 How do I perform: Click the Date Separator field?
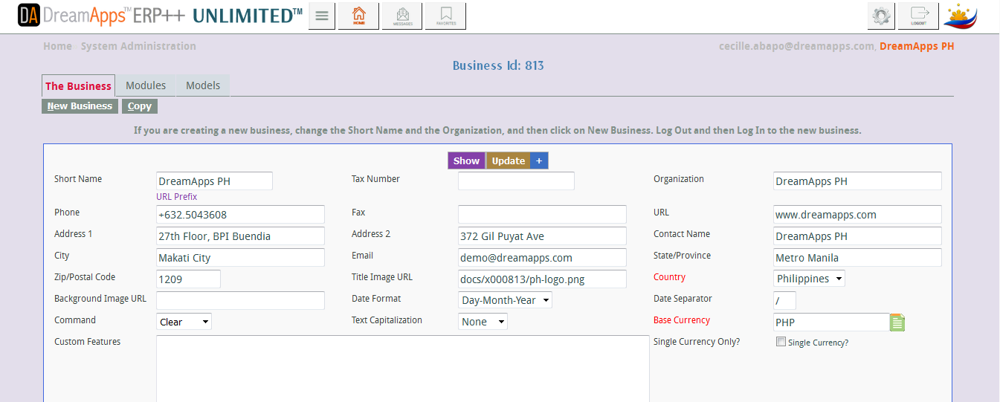[x=784, y=301]
